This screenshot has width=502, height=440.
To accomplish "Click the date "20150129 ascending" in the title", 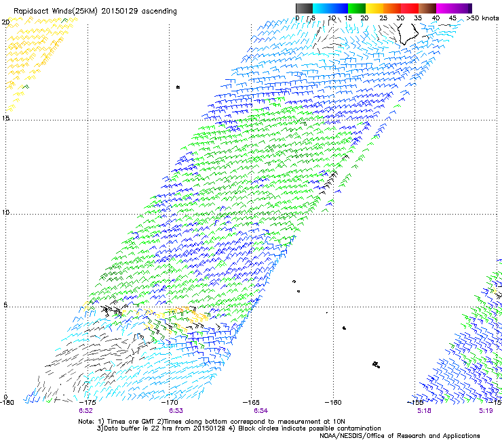I will pos(139,12).
